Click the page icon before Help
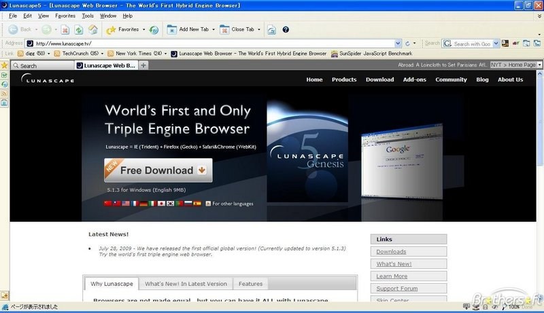Screen dimensions: 544x313 coord(271,30)
